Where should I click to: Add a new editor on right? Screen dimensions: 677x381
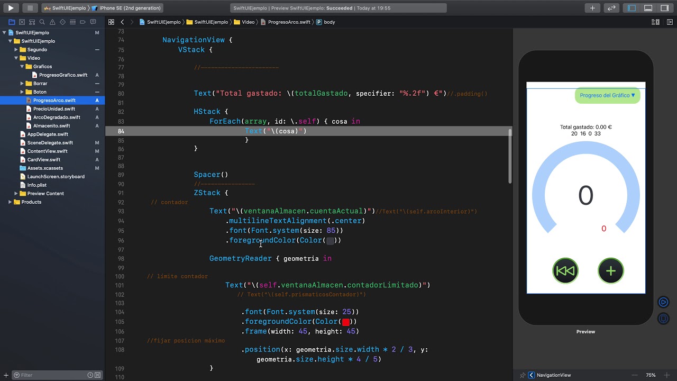point(669,22)
